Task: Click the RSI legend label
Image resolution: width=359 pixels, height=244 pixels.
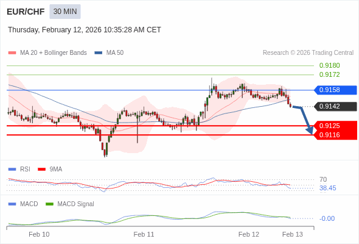Action: tap(25, 170)
